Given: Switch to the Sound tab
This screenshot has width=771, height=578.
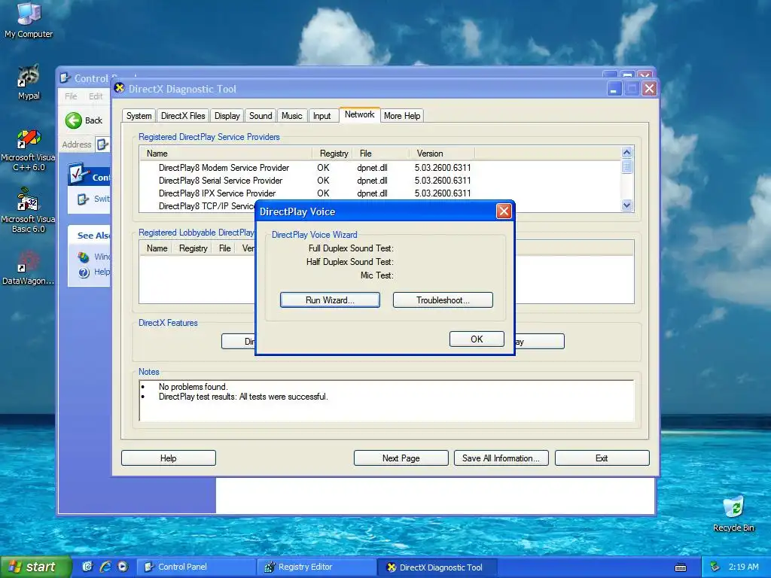Looking at the screenshot, I should click(x=260, y=116).
